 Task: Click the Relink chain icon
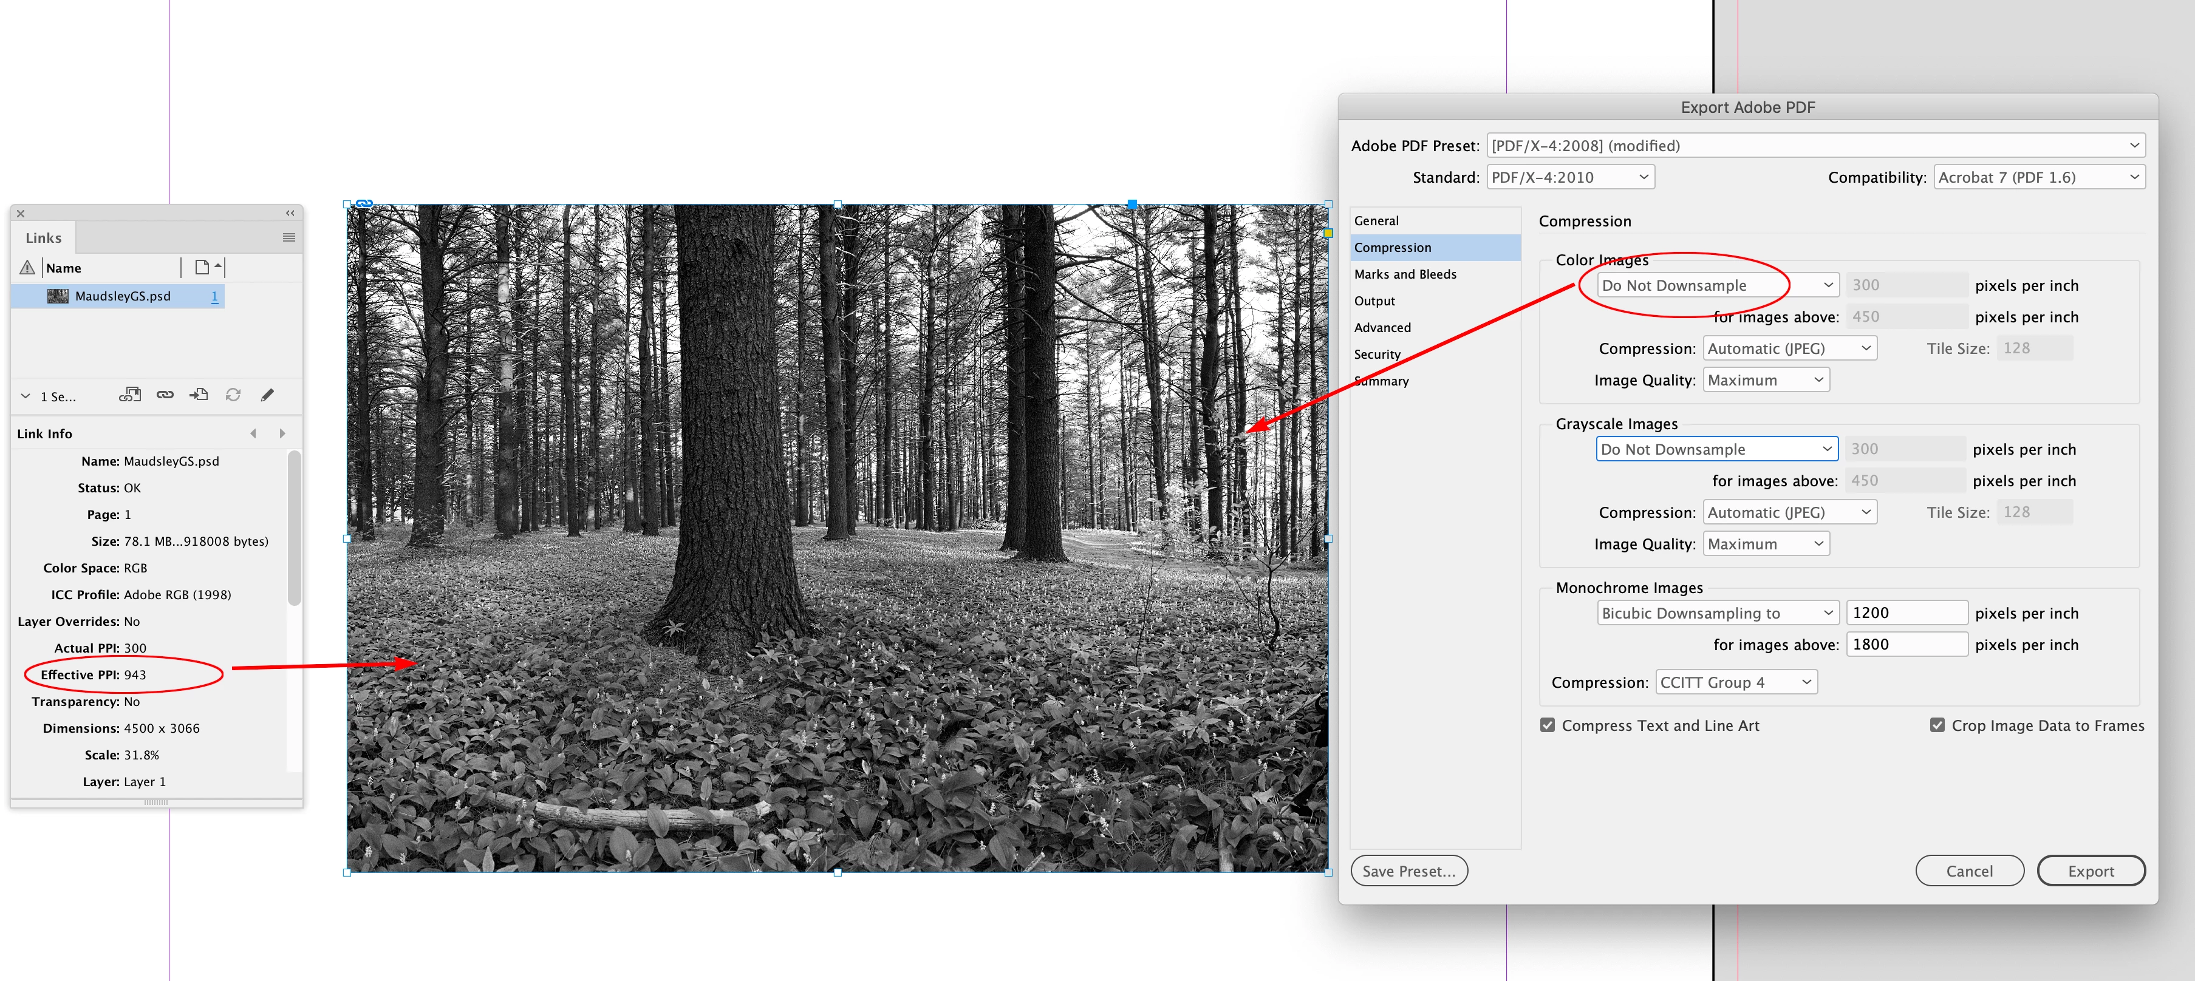[165, 394]
